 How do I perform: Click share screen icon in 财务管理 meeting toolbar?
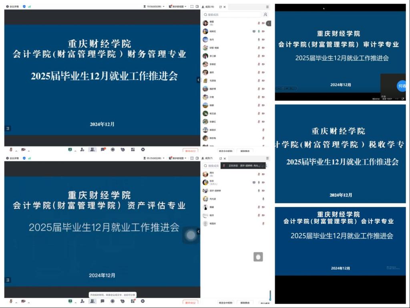[x=70, y=150]
